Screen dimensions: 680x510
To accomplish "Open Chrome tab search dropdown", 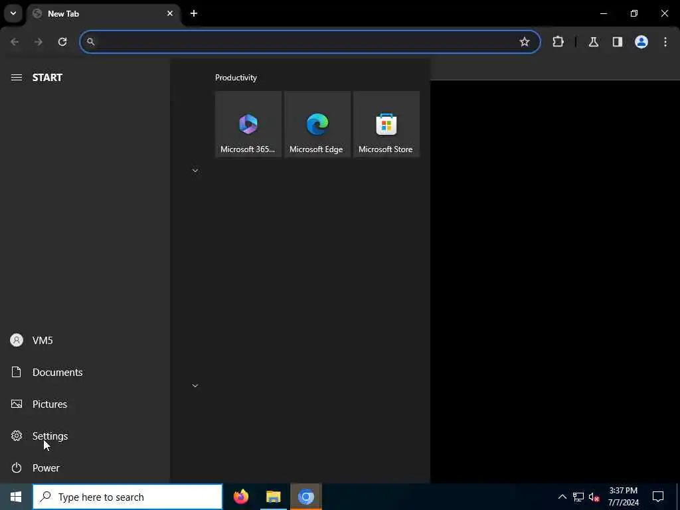I will (x=13, y=13).
